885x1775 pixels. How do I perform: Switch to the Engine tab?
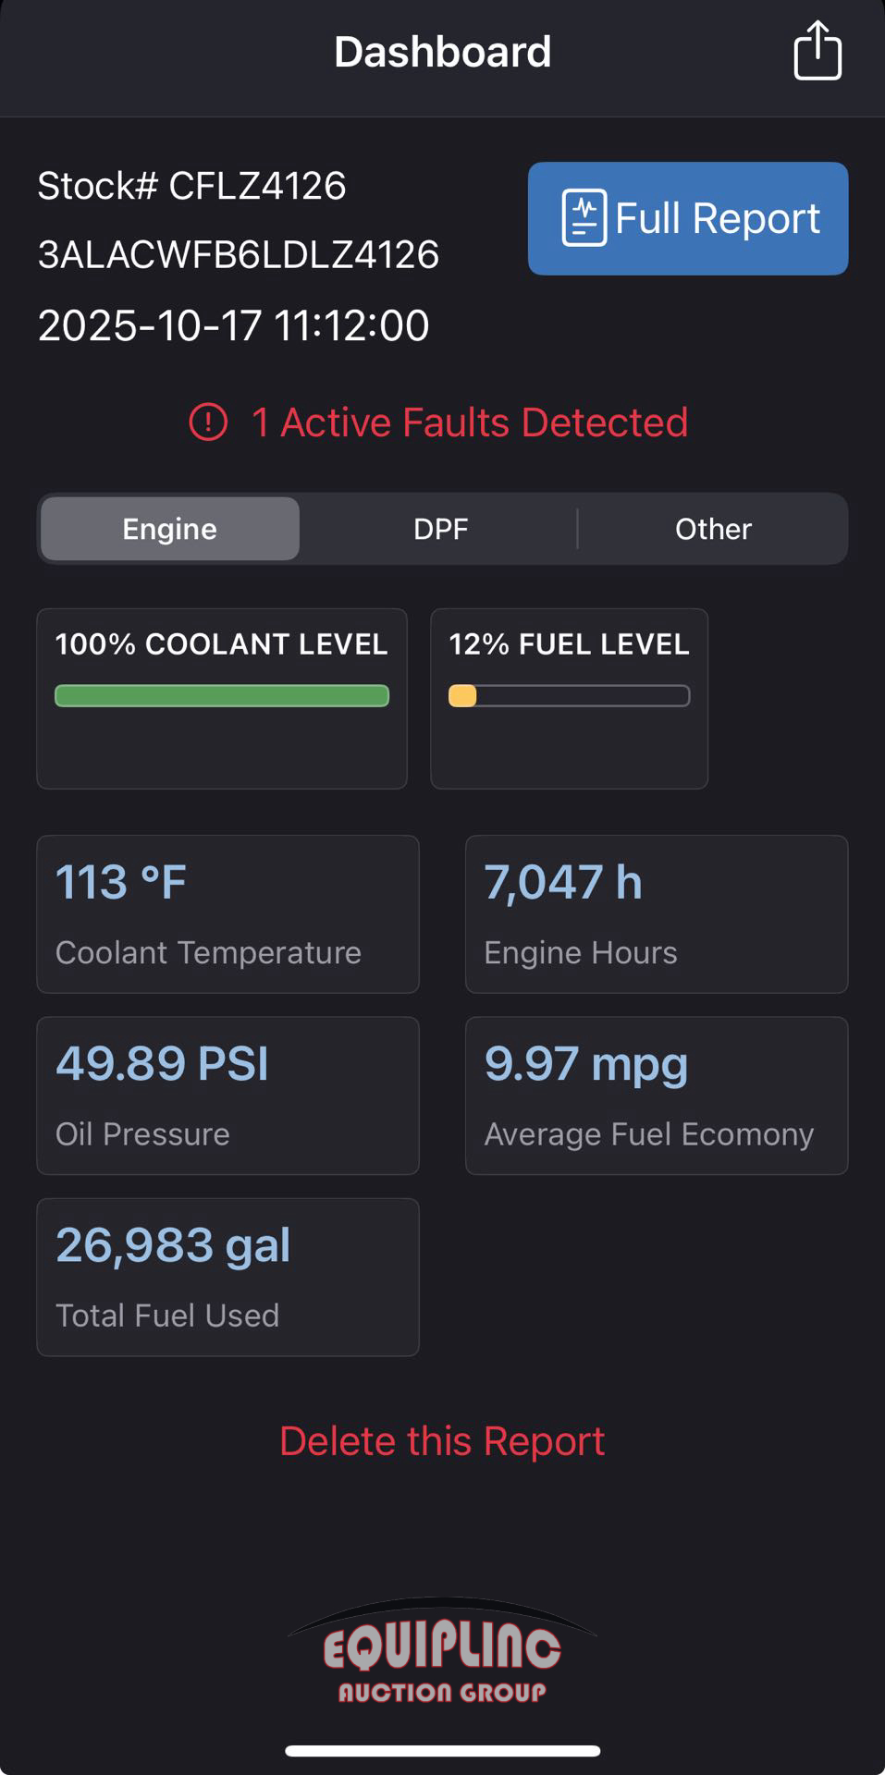coord(170,529)
